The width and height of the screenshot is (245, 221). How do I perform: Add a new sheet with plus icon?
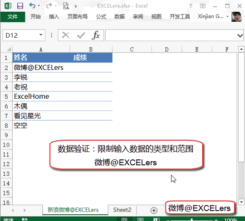(154, 210)
